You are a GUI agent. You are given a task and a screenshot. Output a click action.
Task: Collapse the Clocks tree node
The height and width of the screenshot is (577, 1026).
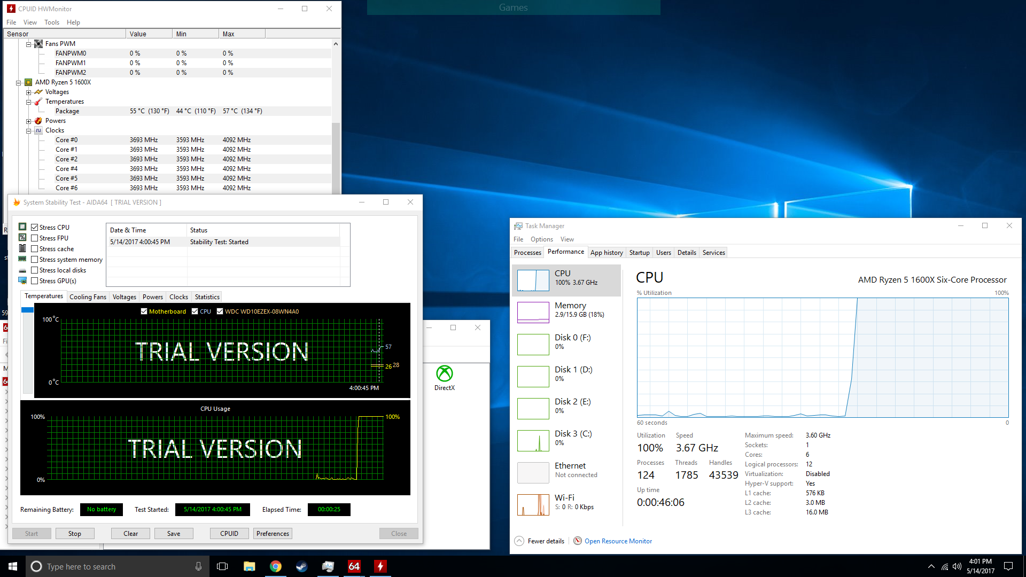point(29,130)
